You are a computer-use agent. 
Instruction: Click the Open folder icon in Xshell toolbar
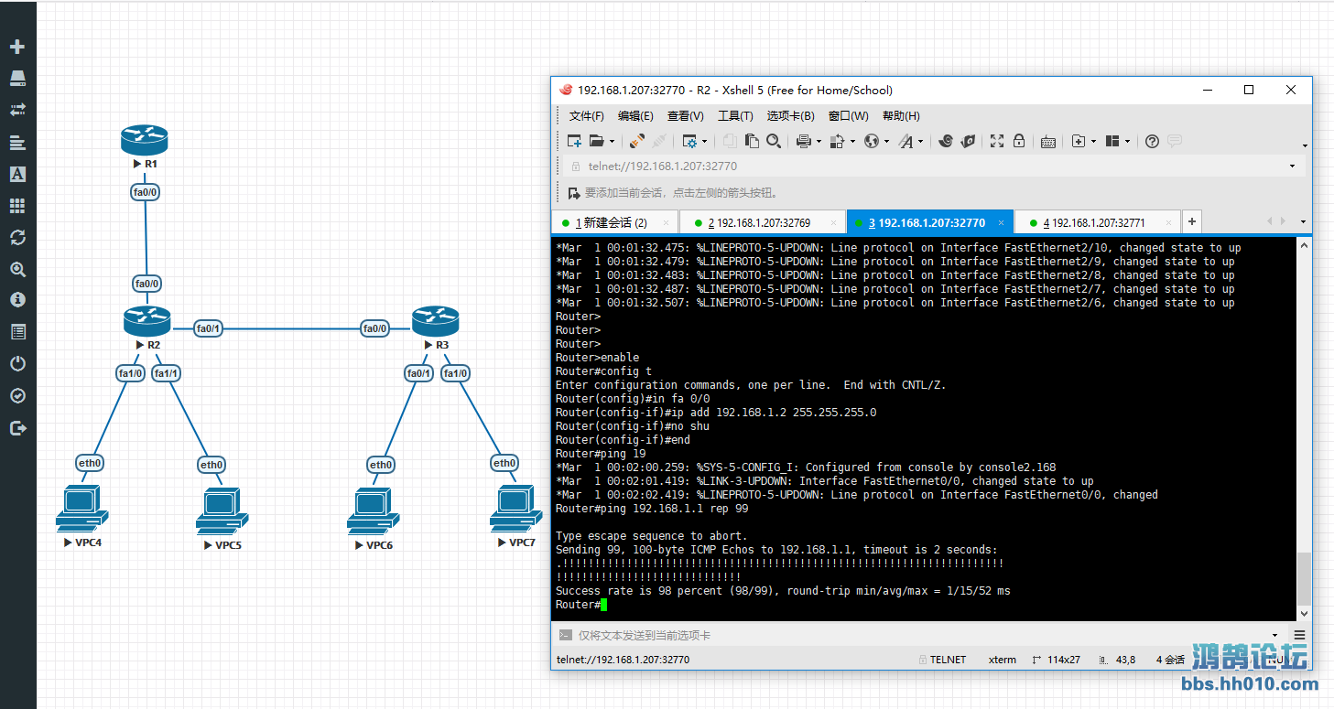click(597, 141)
